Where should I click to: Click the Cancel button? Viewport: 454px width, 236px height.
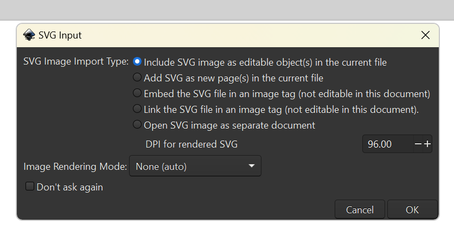(x=360, y=209)
